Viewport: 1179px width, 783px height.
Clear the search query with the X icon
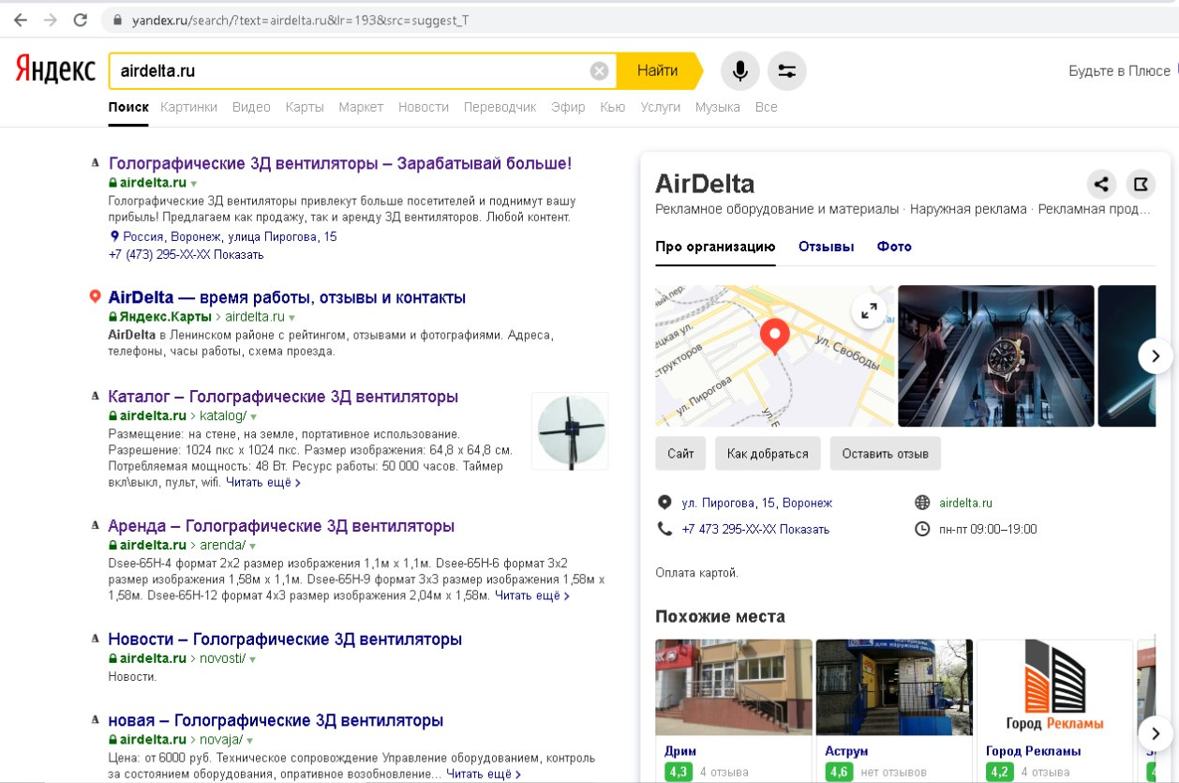click(x=599, y=71)
